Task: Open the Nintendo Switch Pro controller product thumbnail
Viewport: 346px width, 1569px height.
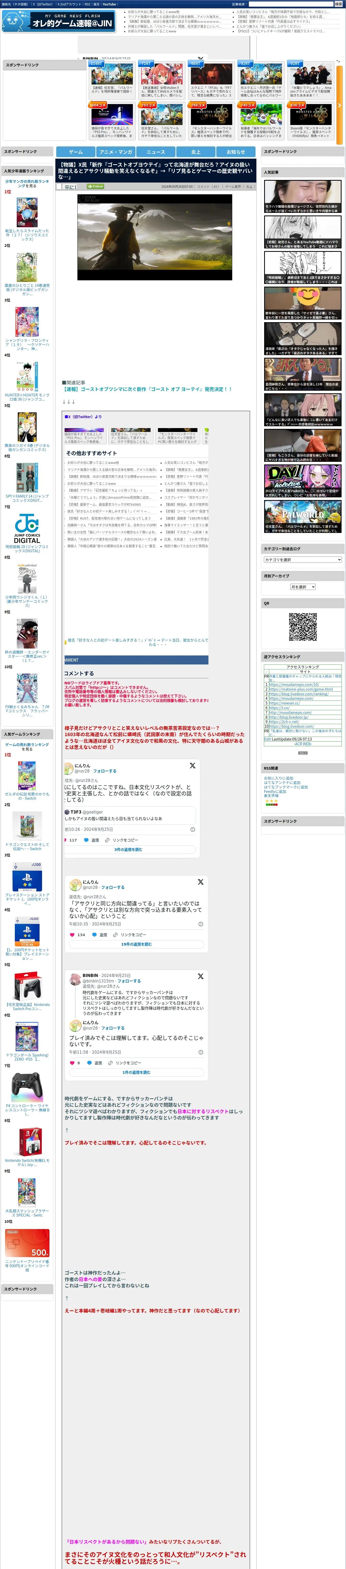Action: (27, 986)
